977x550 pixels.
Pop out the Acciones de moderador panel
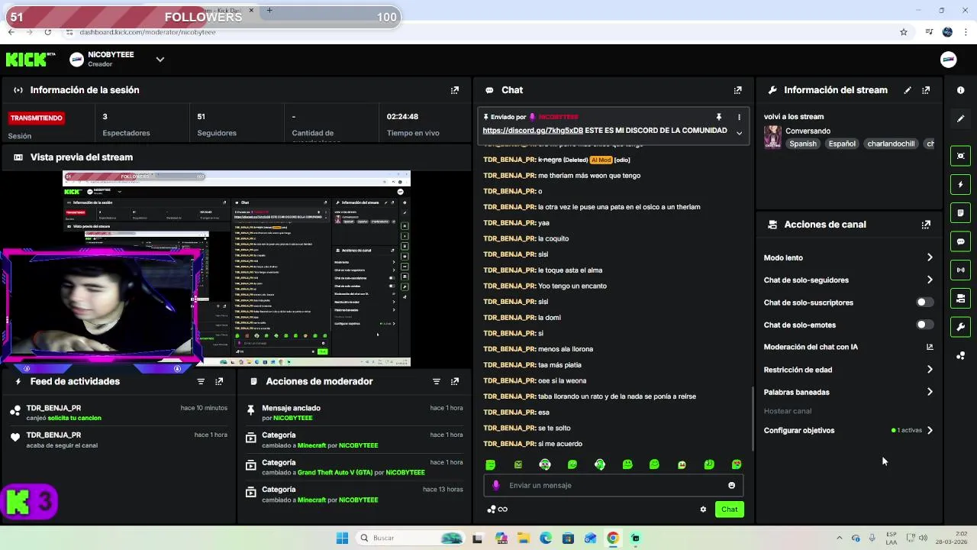coord(455,381)
